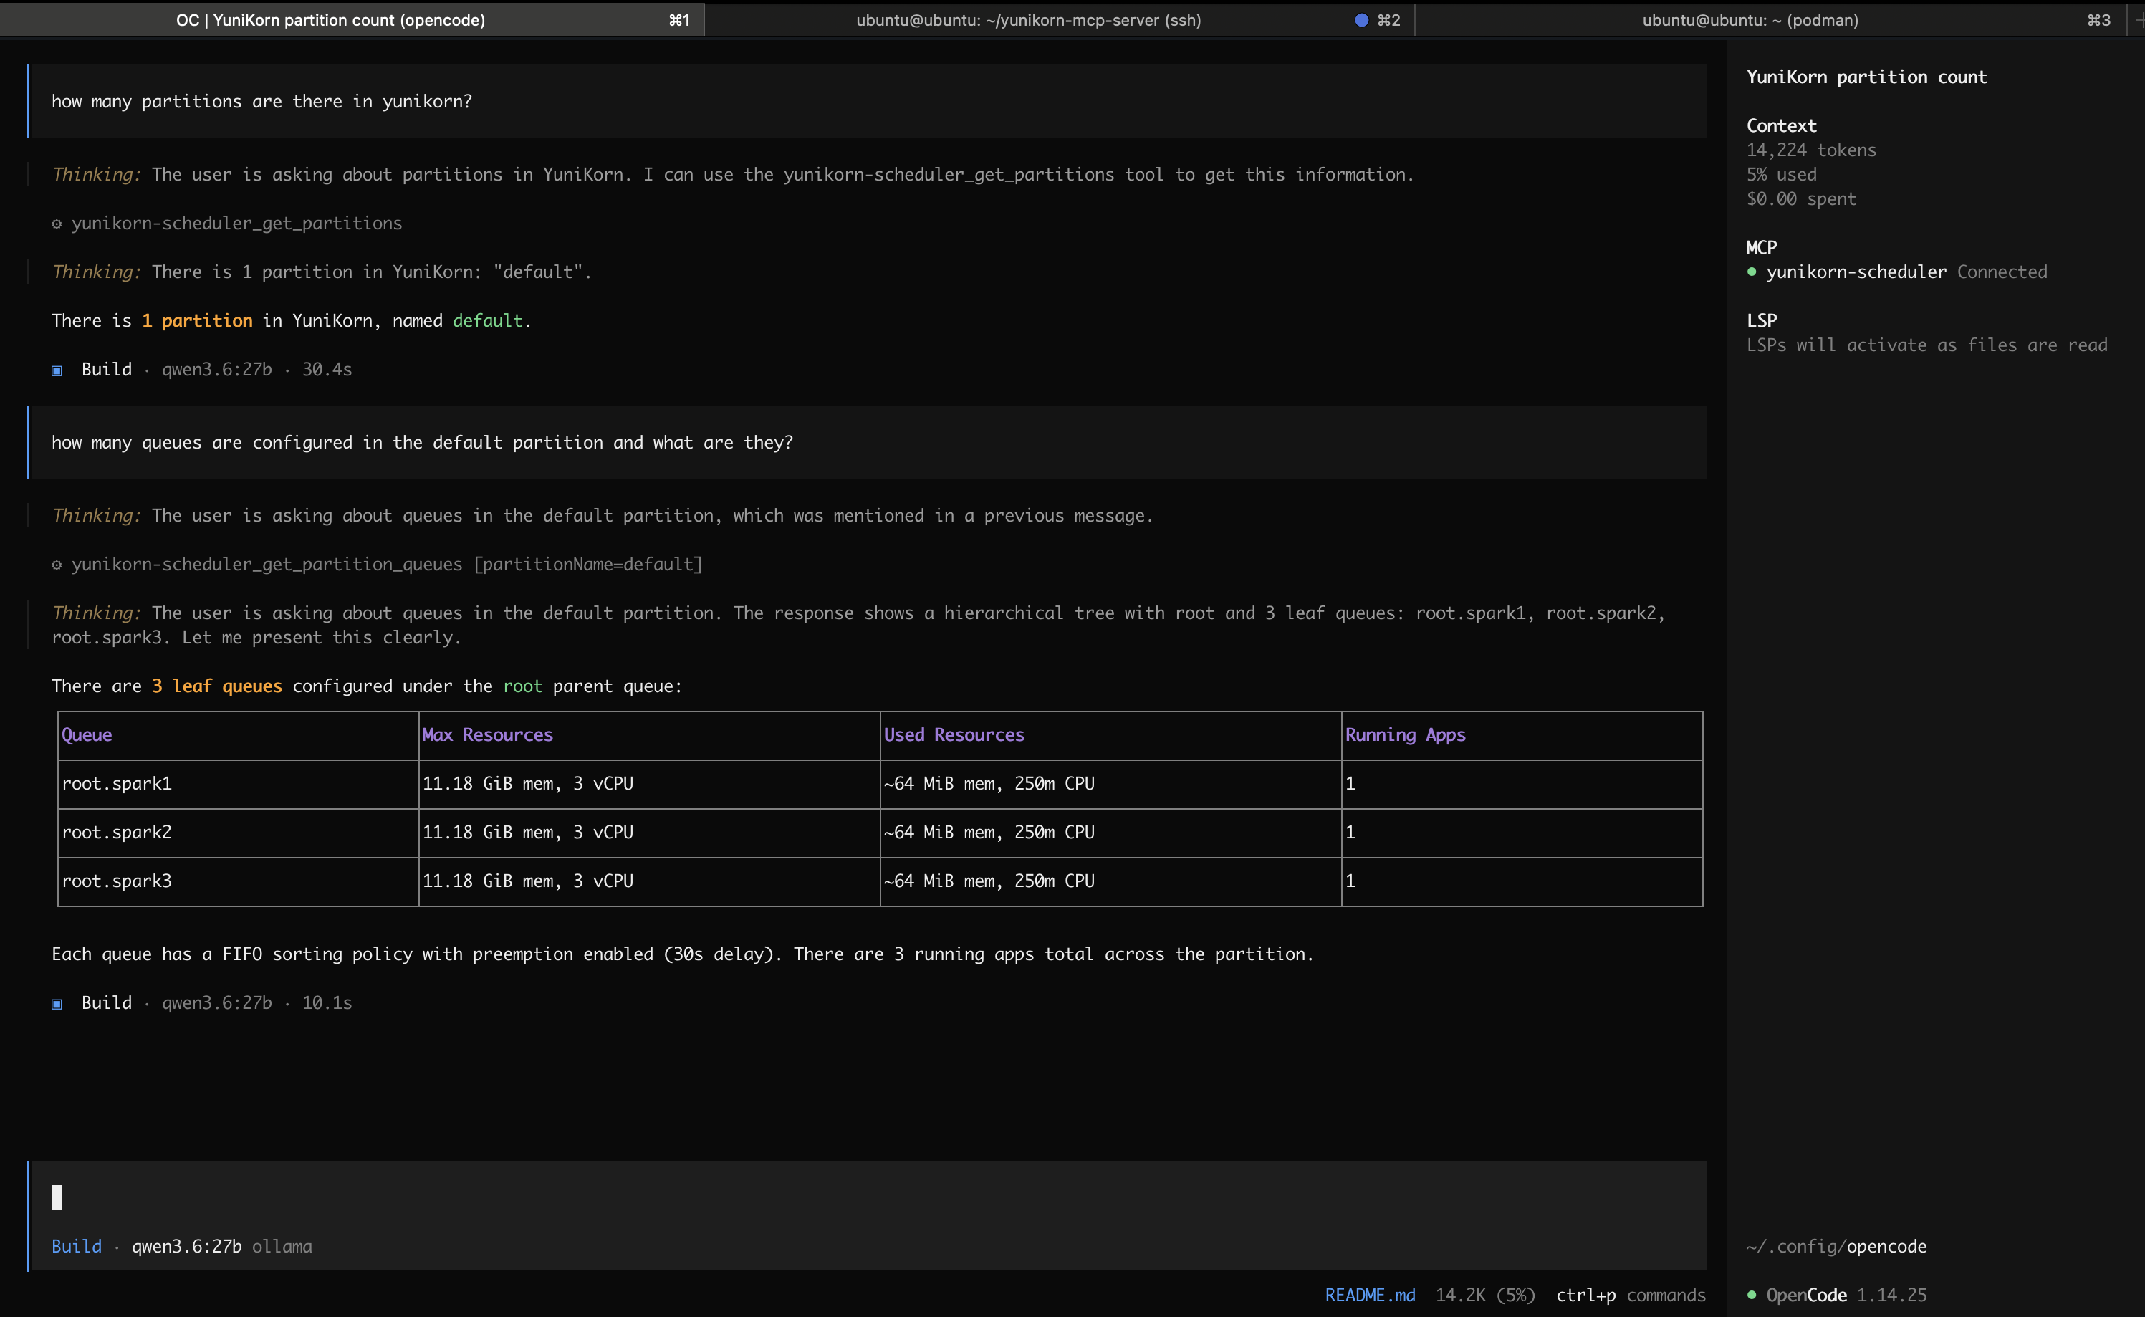The height and width of the screenshot is (1317, 2145).
Task: Switch to the OC YuniKorn partition count tab
Action: [352, 19]
